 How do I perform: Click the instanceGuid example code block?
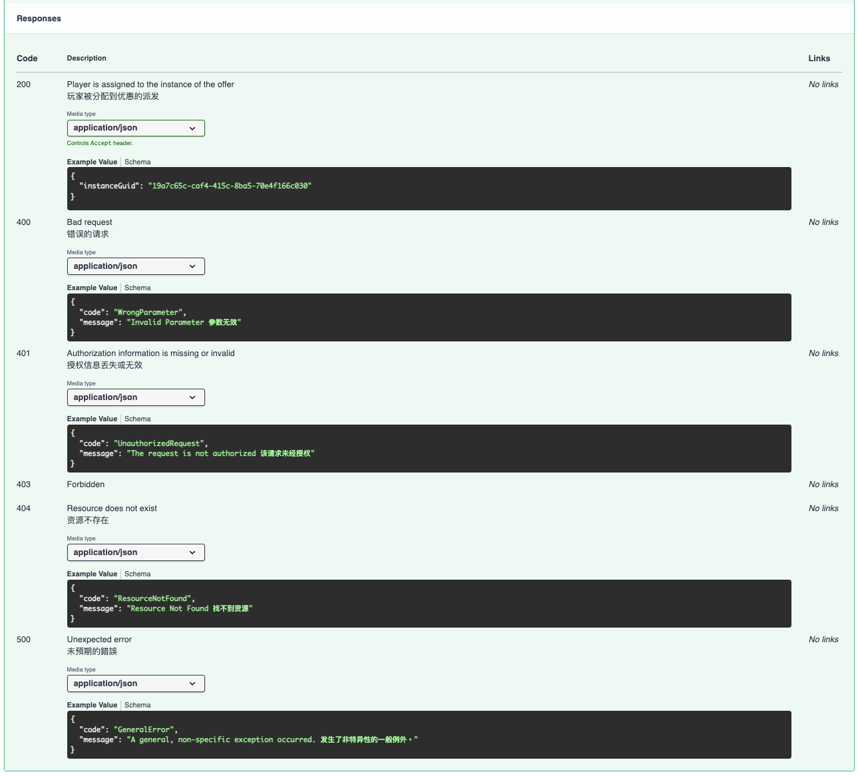tap(429, 188)
